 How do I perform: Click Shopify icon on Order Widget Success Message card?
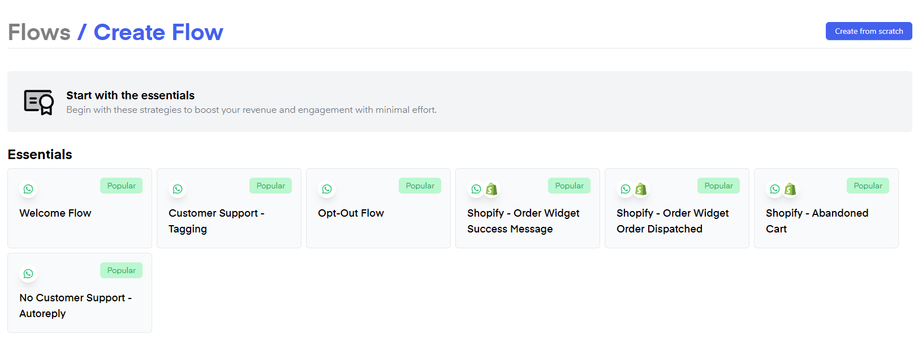click(x=492, y=189)
